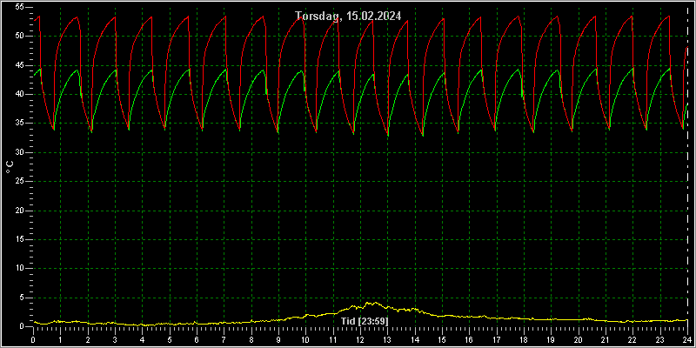Image resolution: width=696 pixels, height=348 pixels.
Task: Click the 20 value on temperature axis
Action: [18, 211]
